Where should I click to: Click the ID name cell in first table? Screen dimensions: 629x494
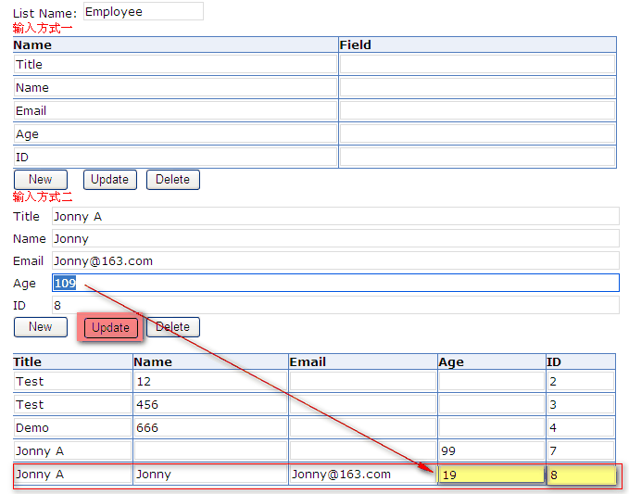[175, 158]
